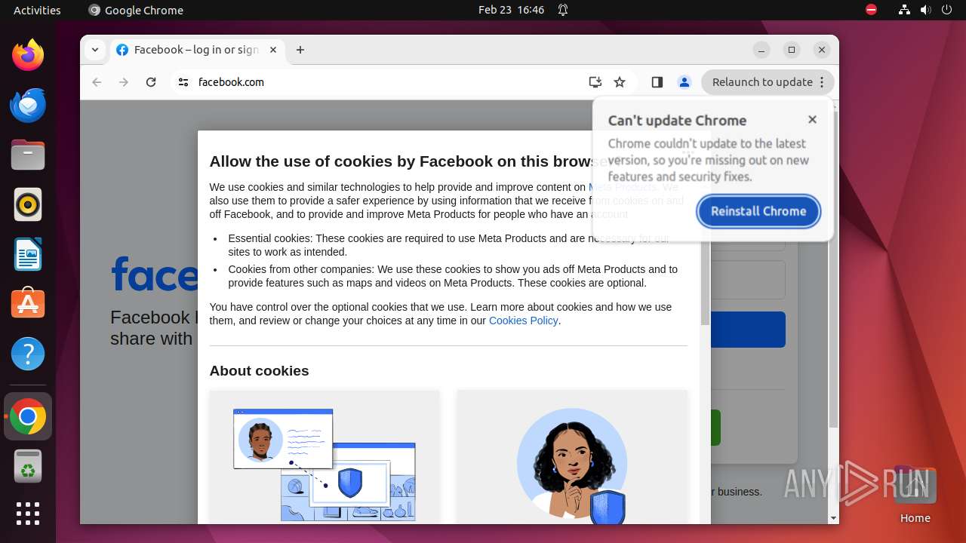
Task: Click the Cookies from other companies text
Action: coord(453,276)
